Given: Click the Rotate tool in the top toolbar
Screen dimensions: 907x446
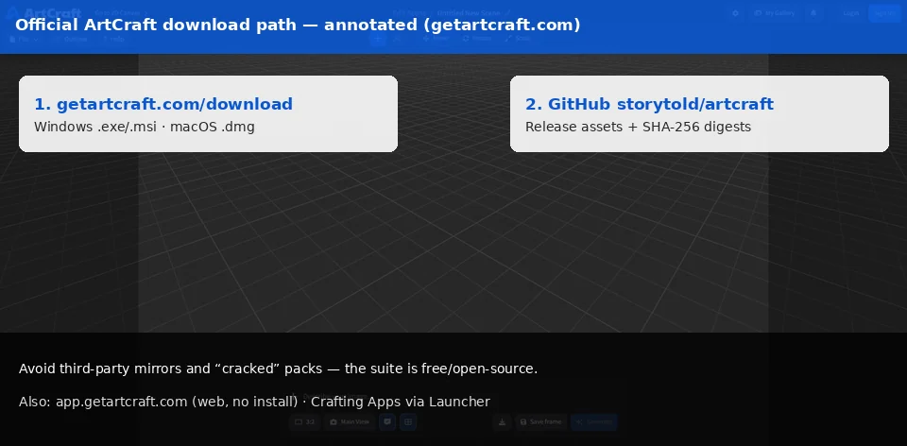Looking at the screenshot, I should tap(476, 39).
